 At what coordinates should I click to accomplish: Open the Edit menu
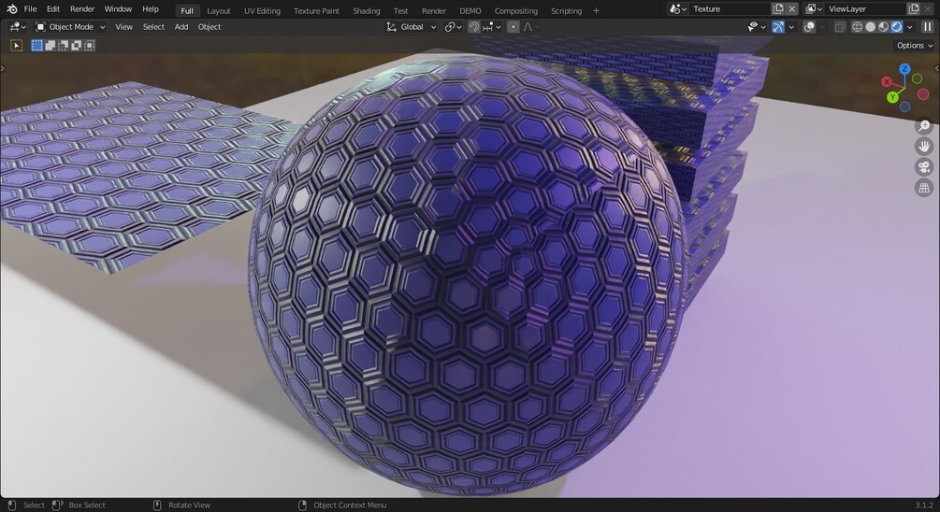point(53,9)
